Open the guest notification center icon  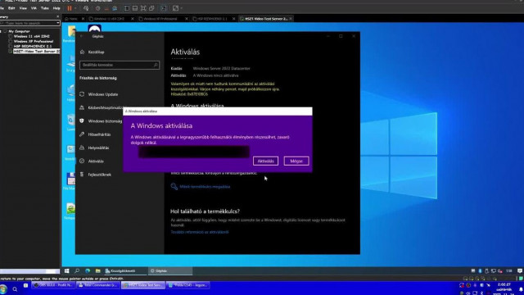[520, 271]
